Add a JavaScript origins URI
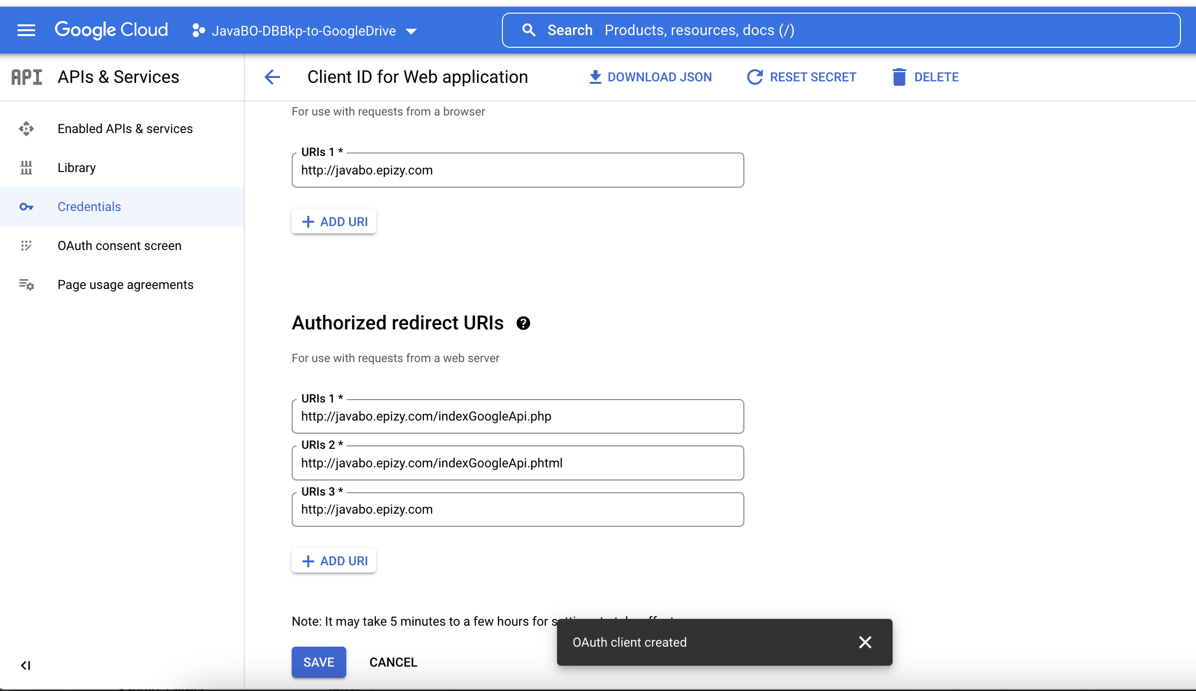This screenshot has height=691, width=1196. tap(334, 221)
